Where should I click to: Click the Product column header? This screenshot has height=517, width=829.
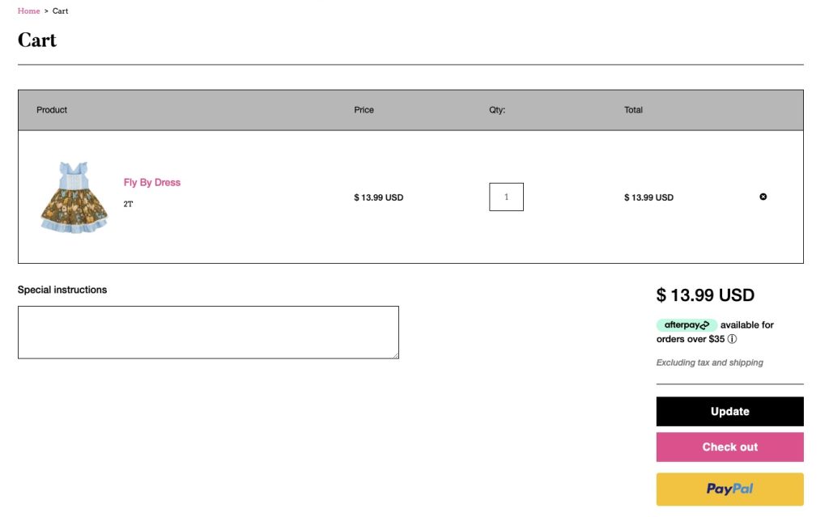point(52,110)
